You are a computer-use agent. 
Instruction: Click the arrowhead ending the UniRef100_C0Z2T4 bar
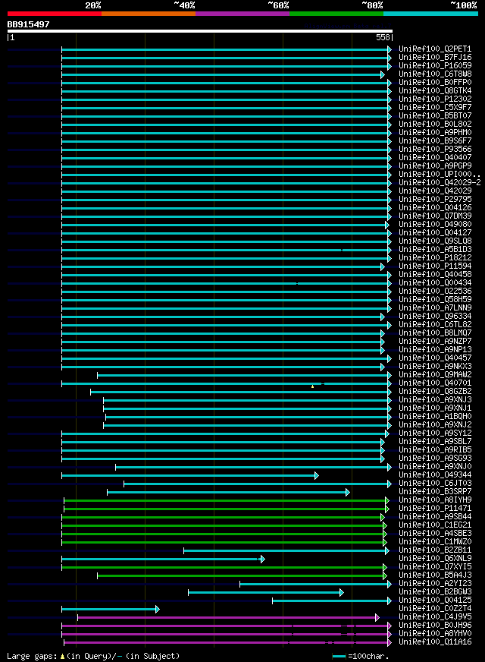(157, 609)
